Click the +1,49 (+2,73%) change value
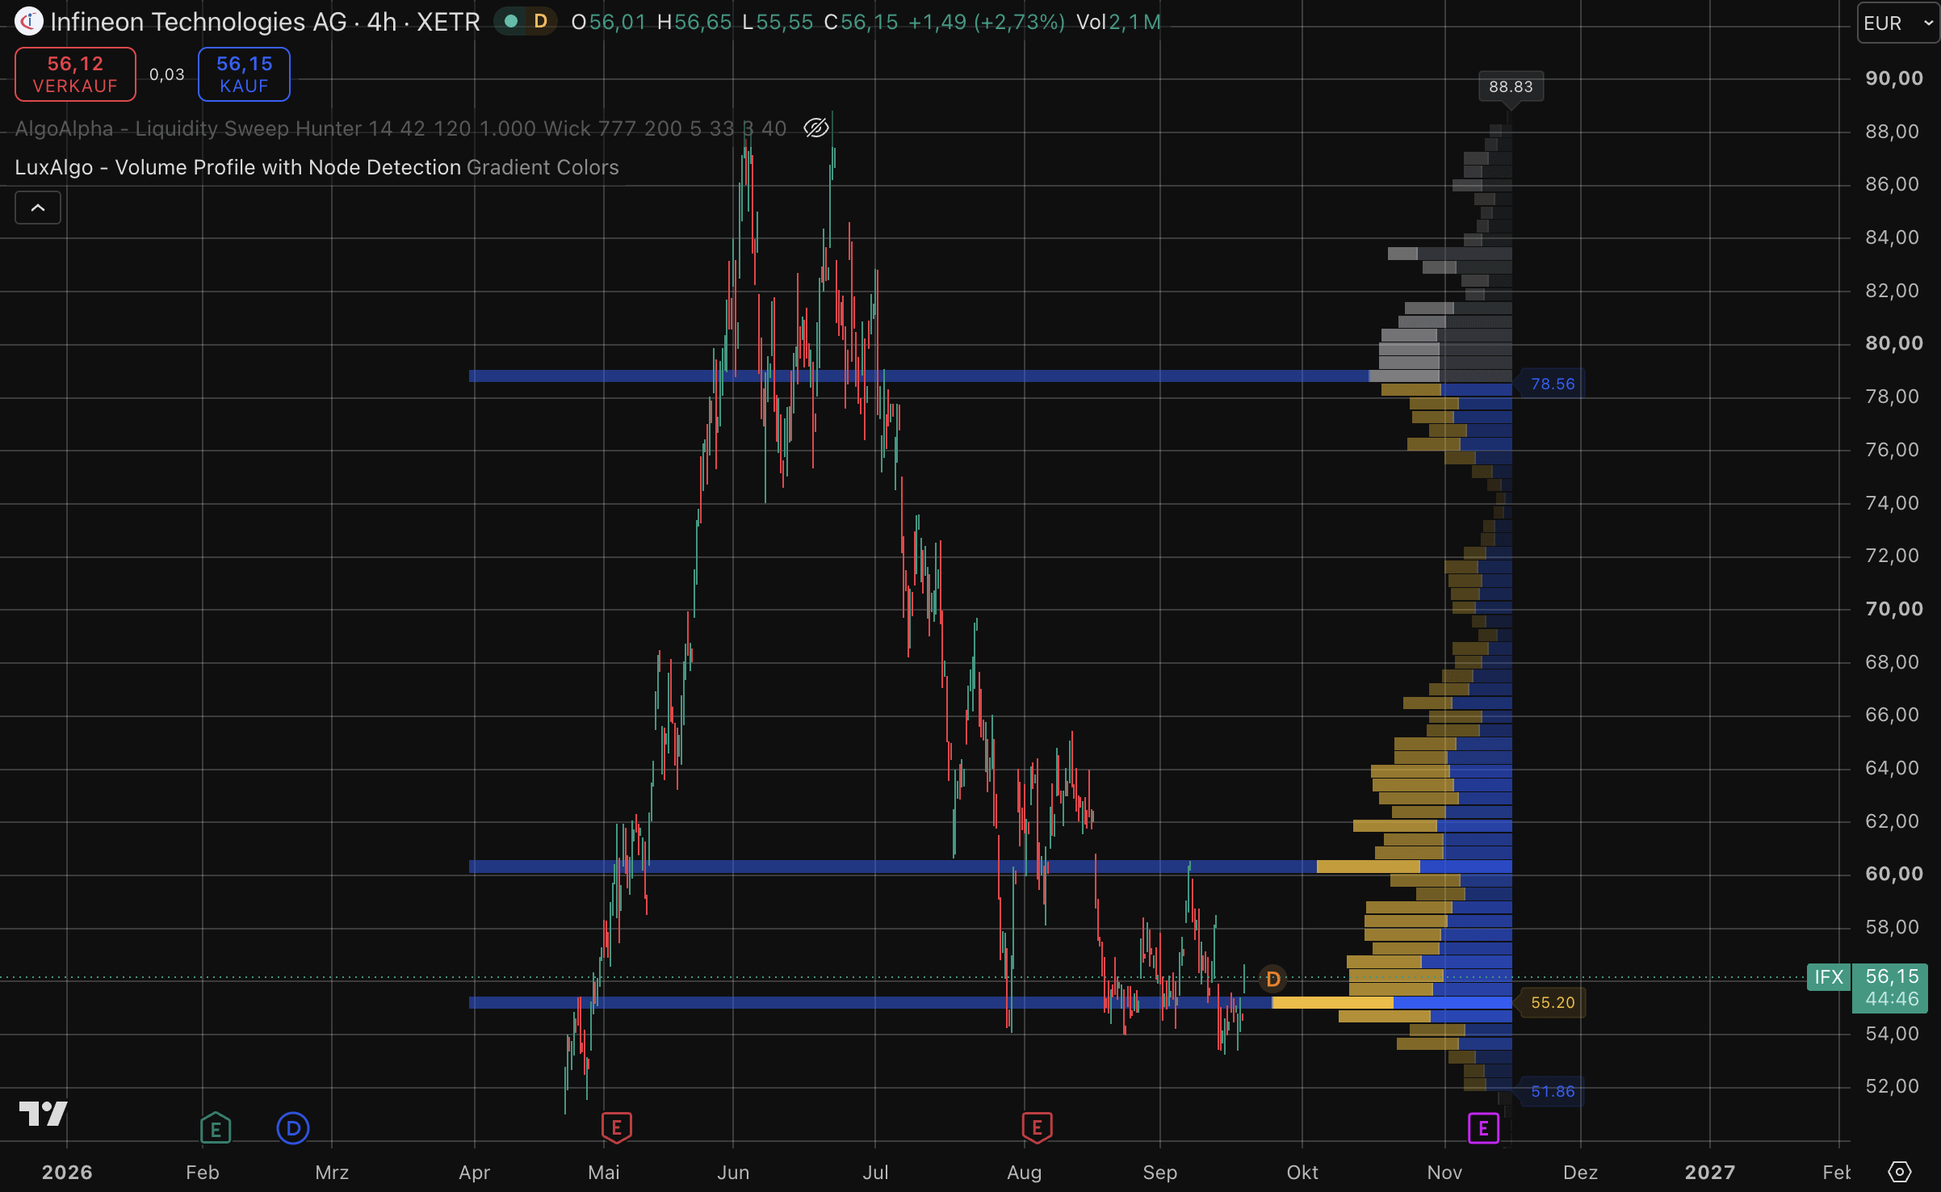1941x1192 pixels. [x=987, y=22]
